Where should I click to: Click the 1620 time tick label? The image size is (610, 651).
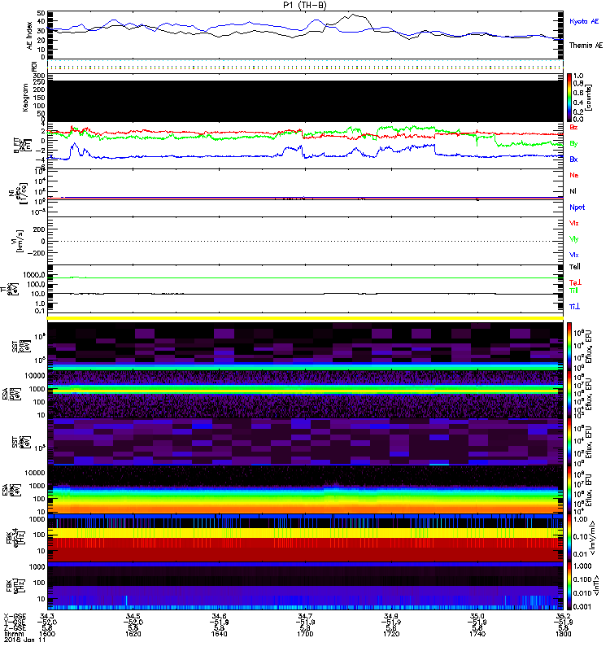(x=133, y=634)
